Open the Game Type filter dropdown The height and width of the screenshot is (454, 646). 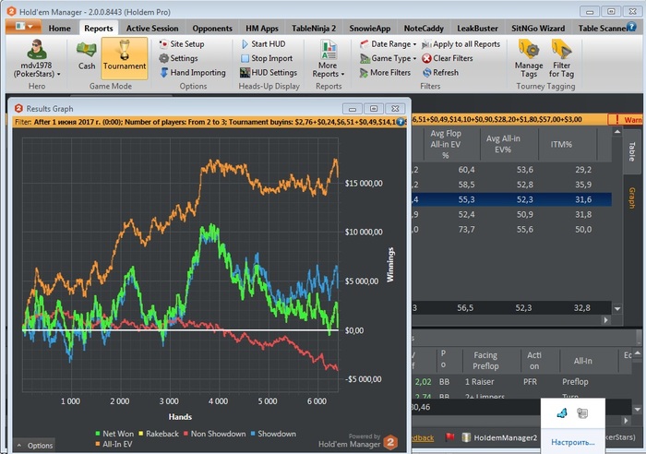388,58
